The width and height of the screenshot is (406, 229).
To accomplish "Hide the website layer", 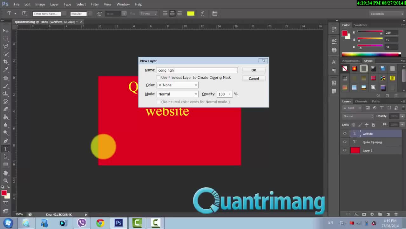I will [x=345, y=134].
